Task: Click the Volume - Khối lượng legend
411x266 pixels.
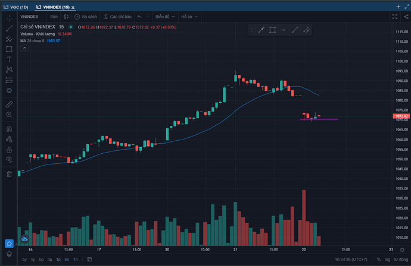Action: (46, 34)
